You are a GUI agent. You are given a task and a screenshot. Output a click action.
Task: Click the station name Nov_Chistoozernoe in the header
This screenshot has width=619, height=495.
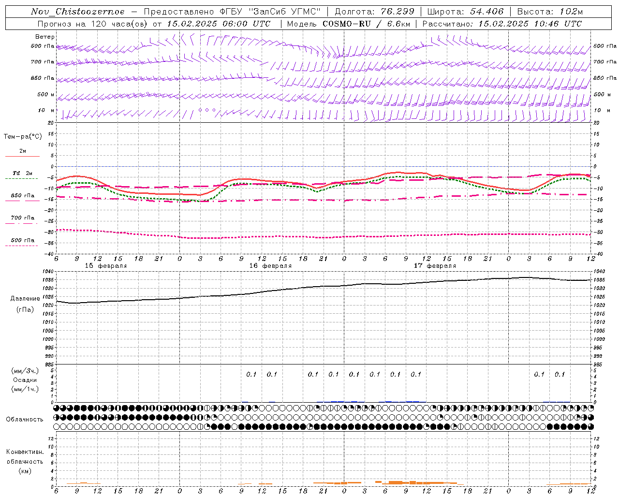[77, 12]
